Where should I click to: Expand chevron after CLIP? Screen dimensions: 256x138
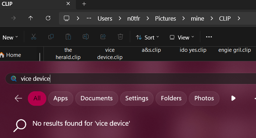(x=239, y=18)
